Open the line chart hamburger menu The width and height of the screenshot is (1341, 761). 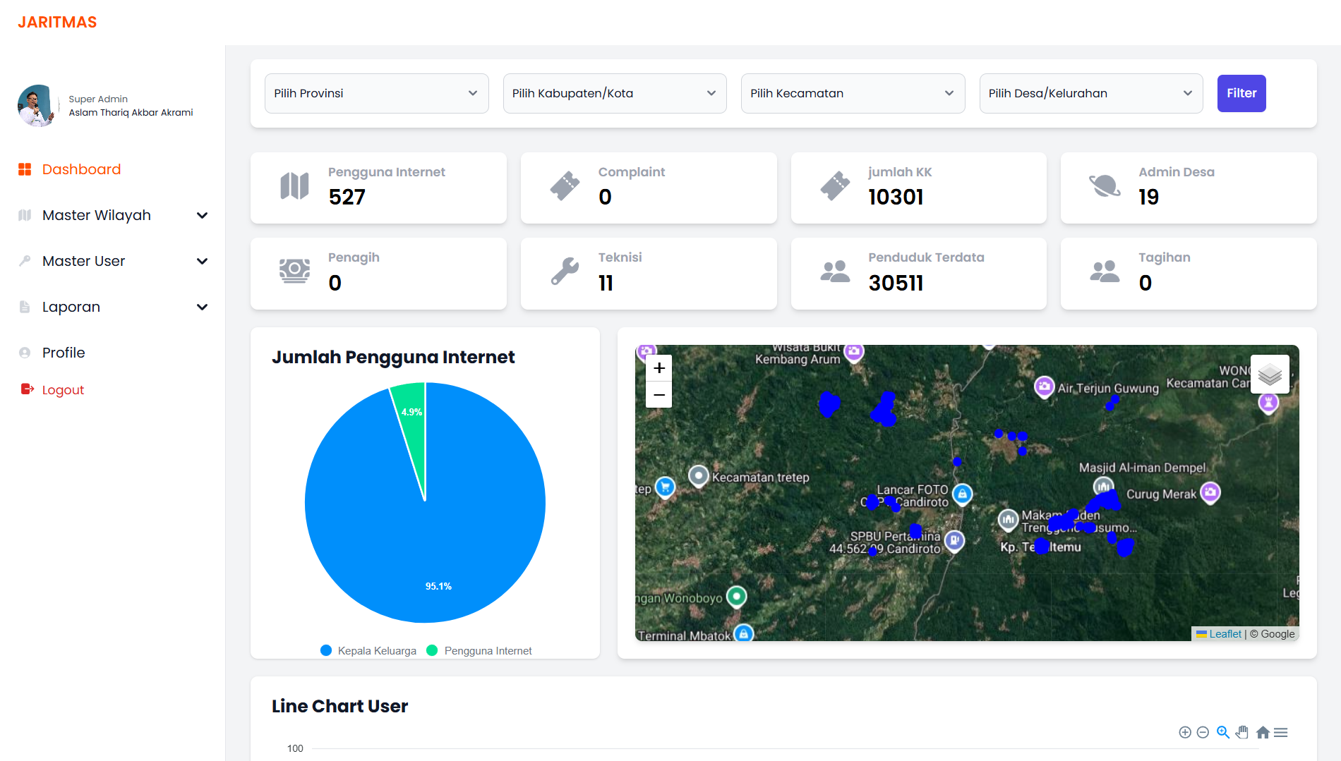(x=1281, y=733)
